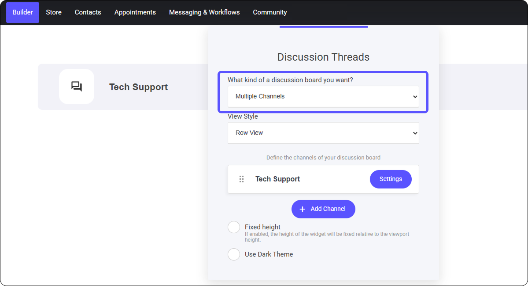Enable the Fixed height option
Viewport: 528px width, 286px height.
tap(234, 227)
